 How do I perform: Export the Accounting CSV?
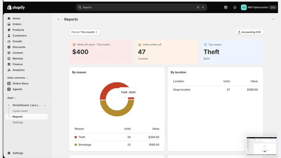click(249, 32)
